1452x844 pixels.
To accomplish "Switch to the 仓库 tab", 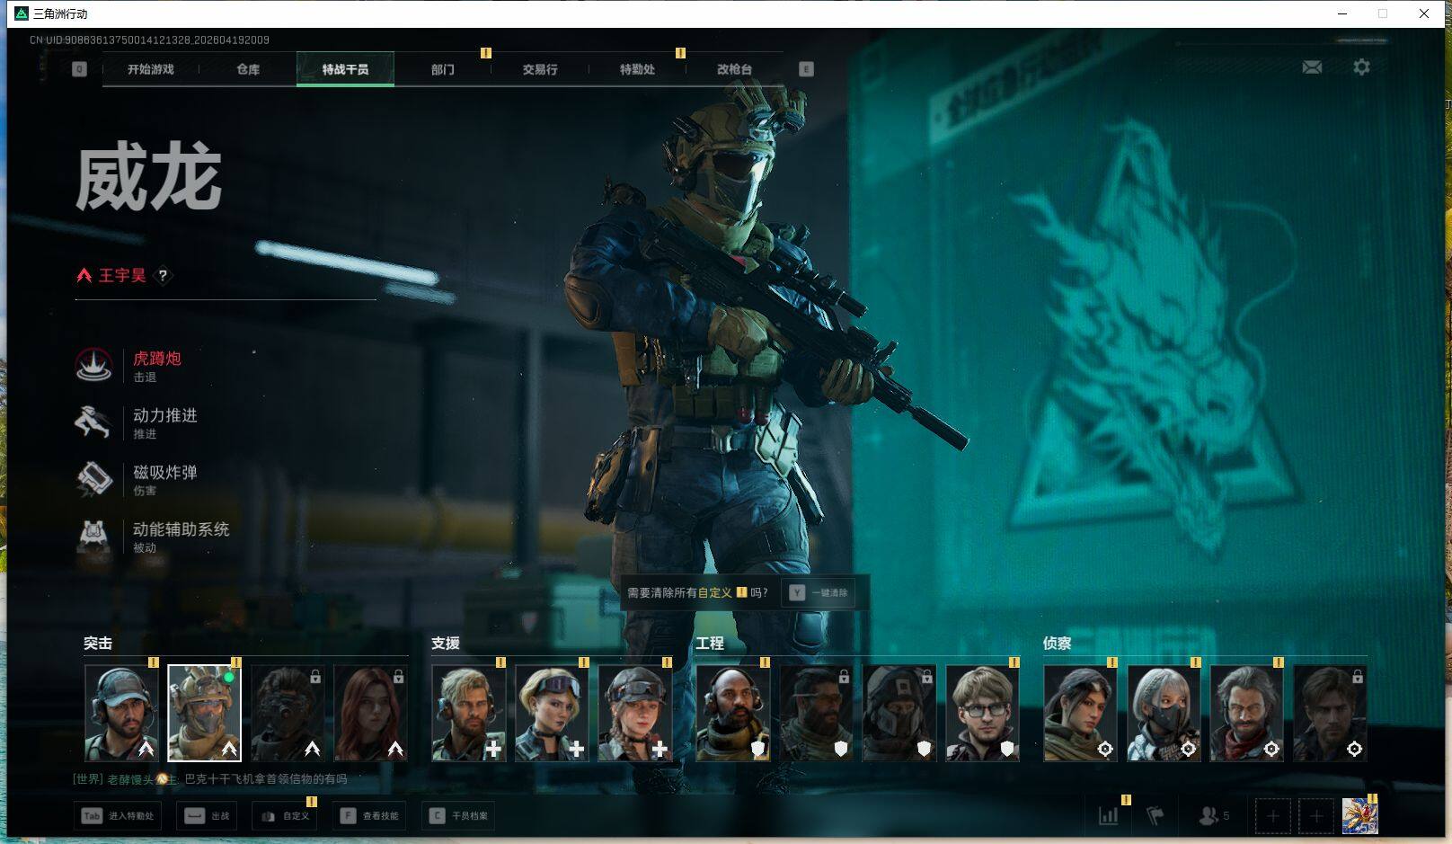I will click(x=248, y=69).
